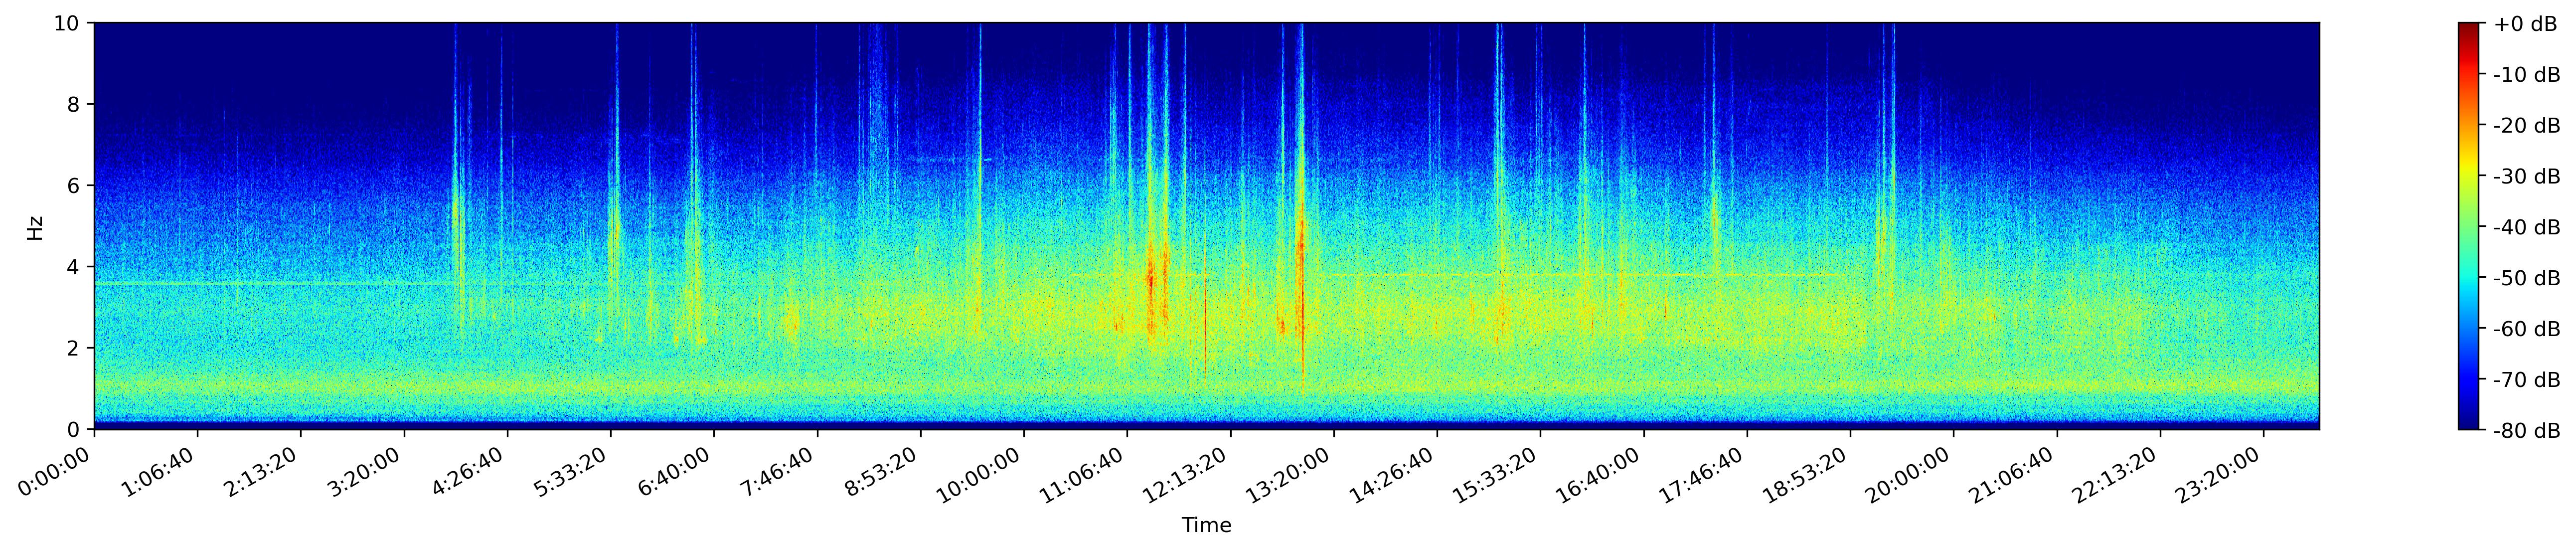Click the 10 Hz tick label on the y-axis

click(x=70, y=23)
